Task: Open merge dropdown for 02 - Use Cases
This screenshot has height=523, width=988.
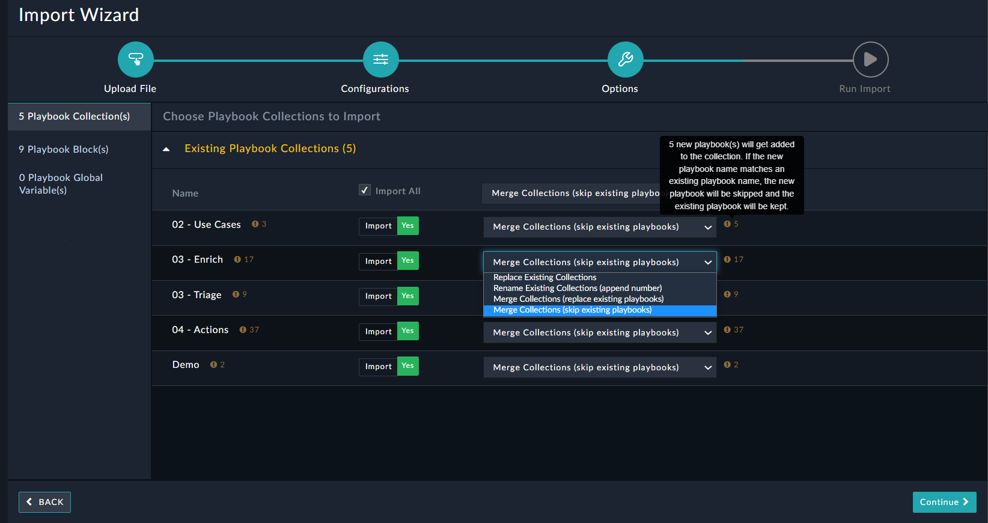Action: [x=600, y=227]
